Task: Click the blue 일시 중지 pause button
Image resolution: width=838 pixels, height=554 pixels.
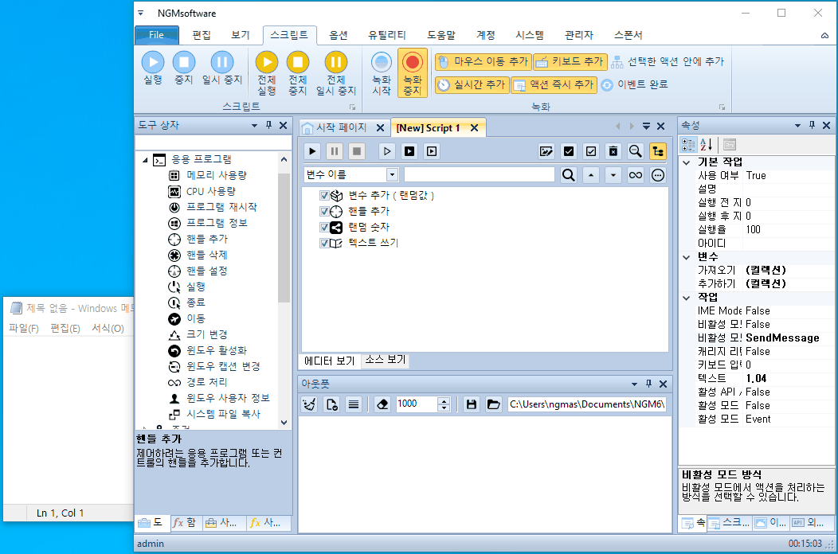Action: [222, 68]
